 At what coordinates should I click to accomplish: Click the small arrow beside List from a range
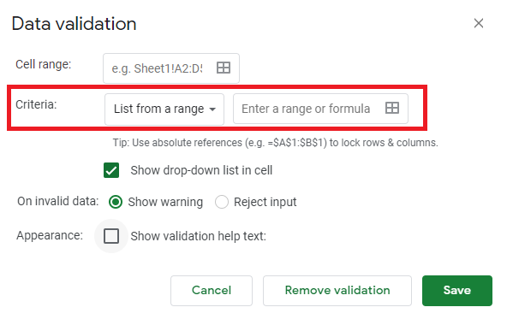212,109
